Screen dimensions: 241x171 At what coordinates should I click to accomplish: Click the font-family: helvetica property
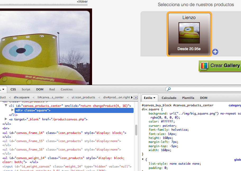(x=169, y=130)
